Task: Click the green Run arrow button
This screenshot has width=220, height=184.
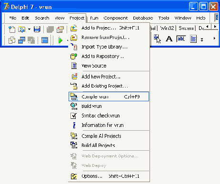Action: click(x=60, y=40)
